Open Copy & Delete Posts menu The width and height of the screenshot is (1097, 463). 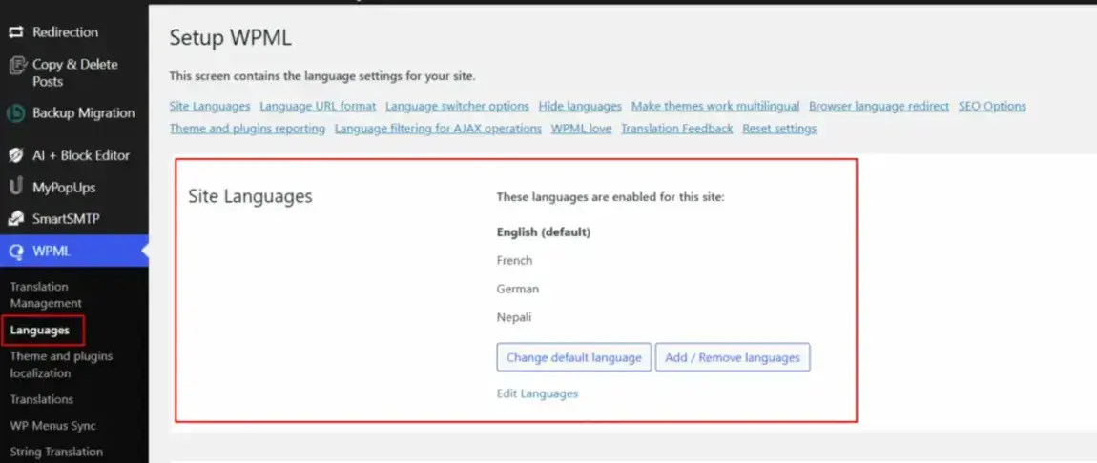pyautogui.click(x=74, y=72)
